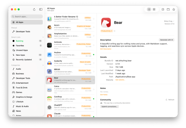Select the Lifestyle category
The height and width of the screenshot is (128, 186).
[x=27, y=102]
